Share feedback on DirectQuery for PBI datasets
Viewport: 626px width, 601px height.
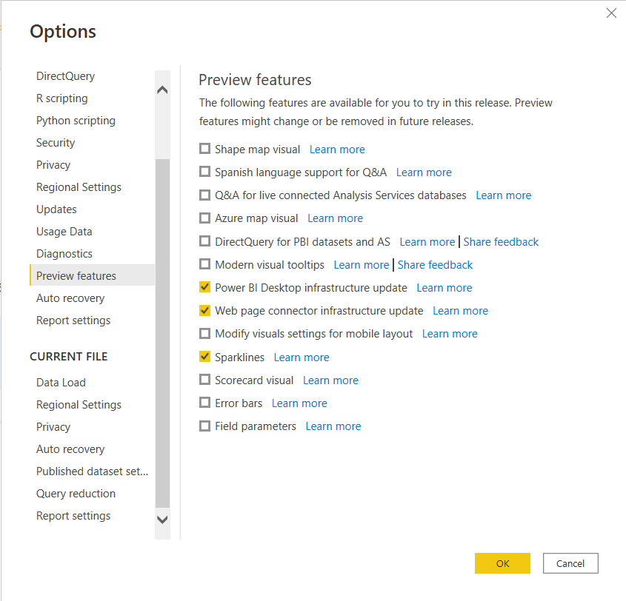pyautogui.click(x=501, y=242)
